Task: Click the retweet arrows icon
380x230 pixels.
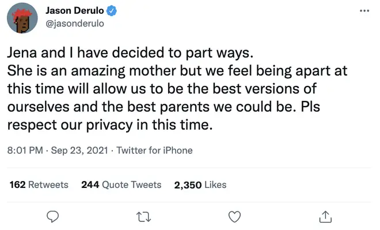Action: (143, 217)
